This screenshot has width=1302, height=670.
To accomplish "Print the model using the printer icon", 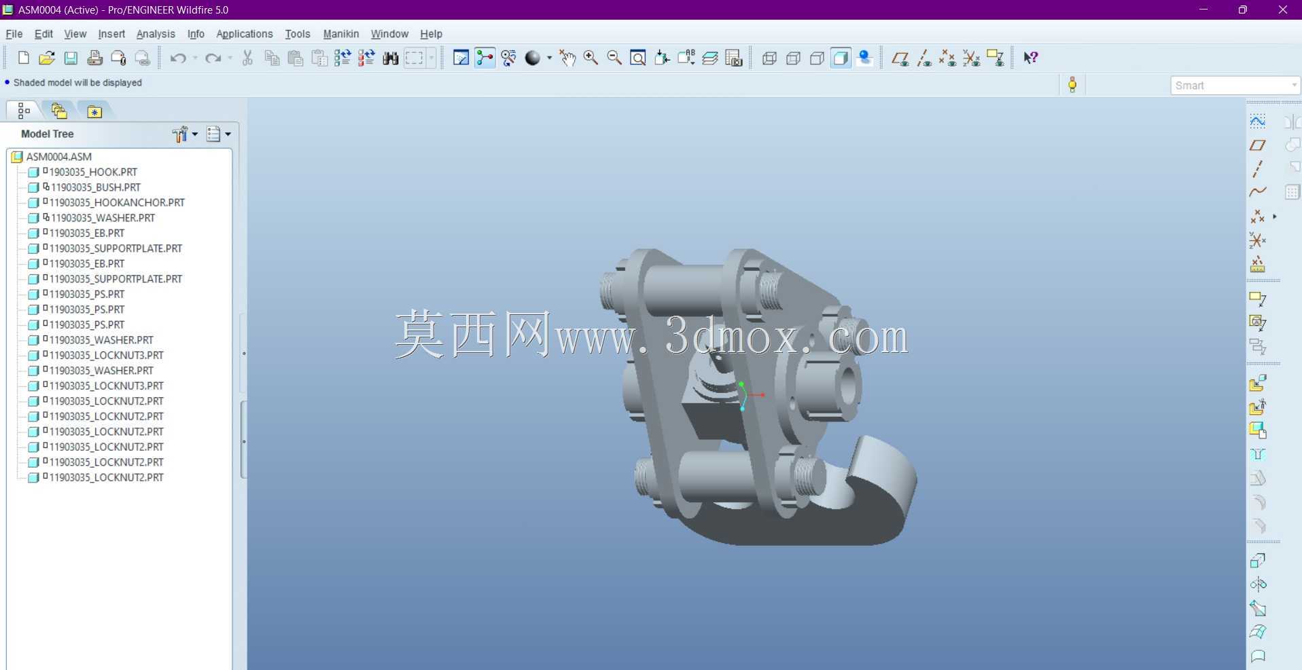I will 95,58.
